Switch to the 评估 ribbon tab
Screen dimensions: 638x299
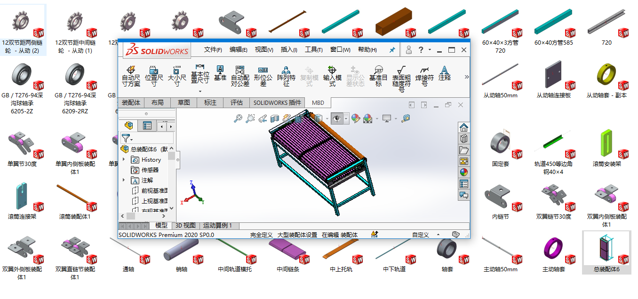pos(237,102)
